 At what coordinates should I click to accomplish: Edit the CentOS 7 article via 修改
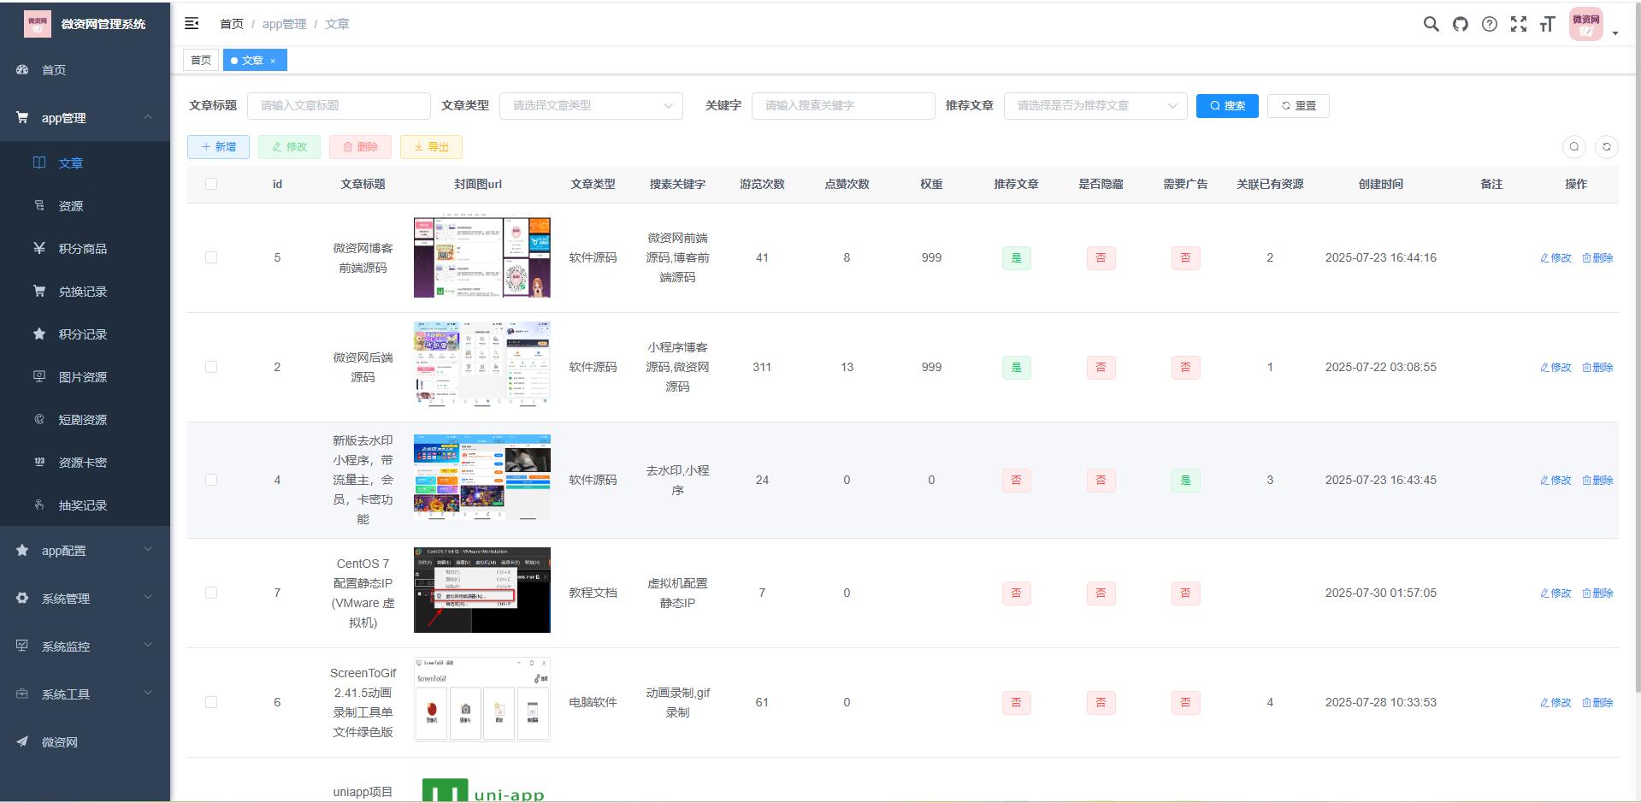pyautogui.click(x=1555, y=593)
